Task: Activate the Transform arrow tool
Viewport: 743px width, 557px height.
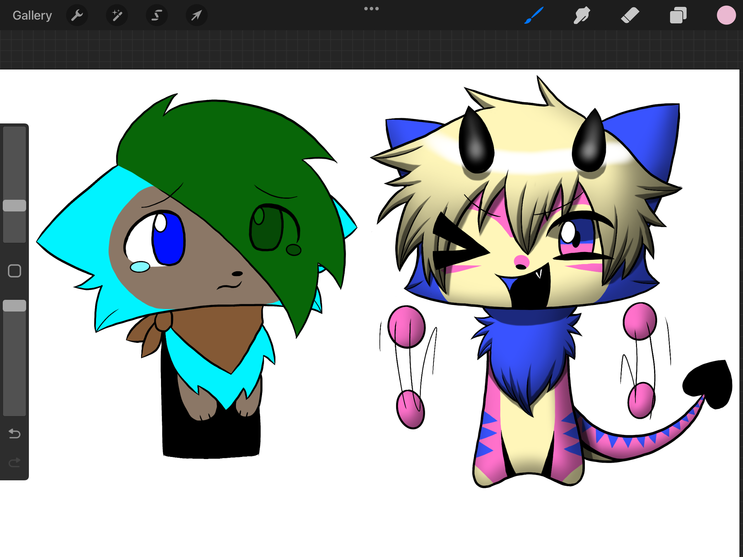Action: [x=196, y=15]
